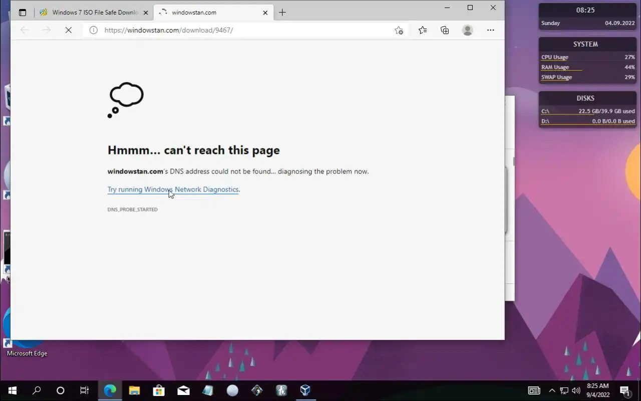The height and width of the screenshot is (401, 641).
Task: Open volume control tray icon
Action: click(x=576, y=390)
